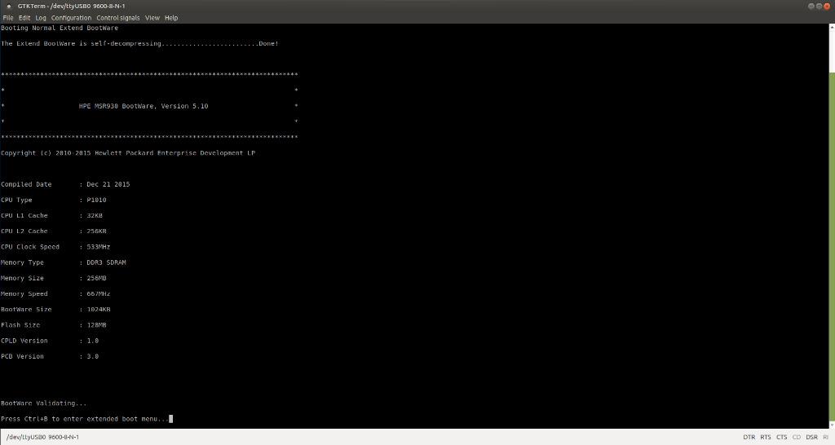Click the DSR signal indicator
Screen dimensions: 835x445
pyautogui.click(x=811, y=438)
